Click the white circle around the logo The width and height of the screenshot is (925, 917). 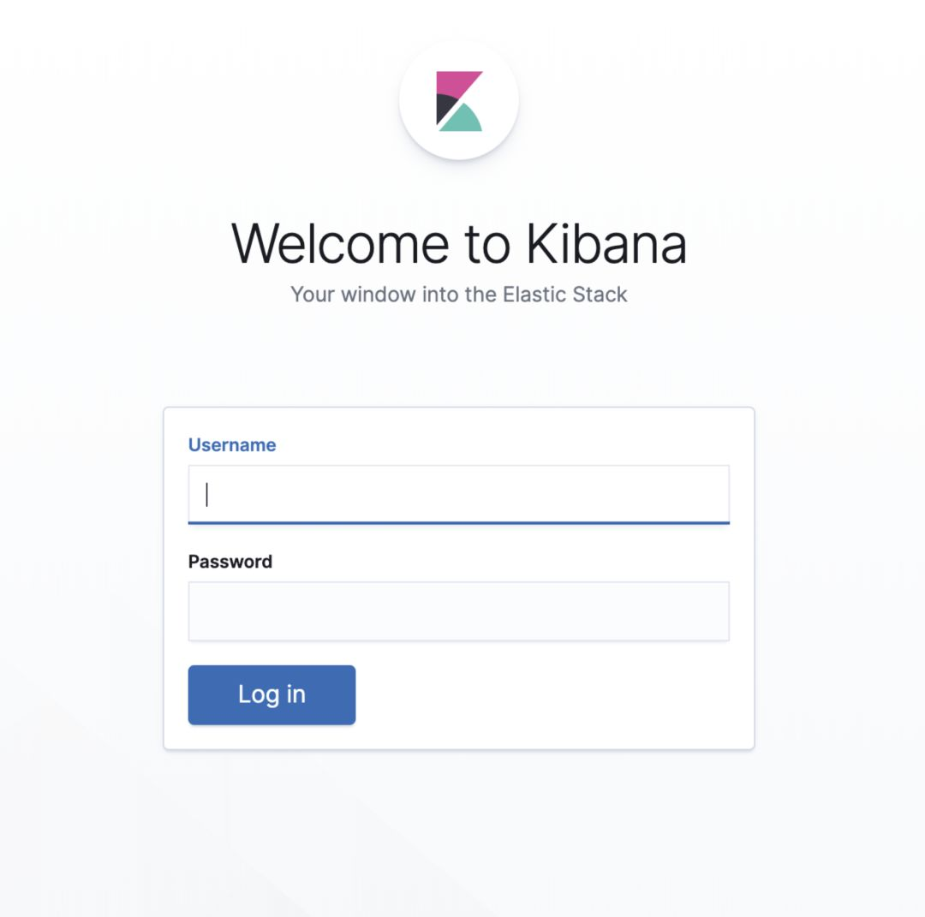(459, 99)
